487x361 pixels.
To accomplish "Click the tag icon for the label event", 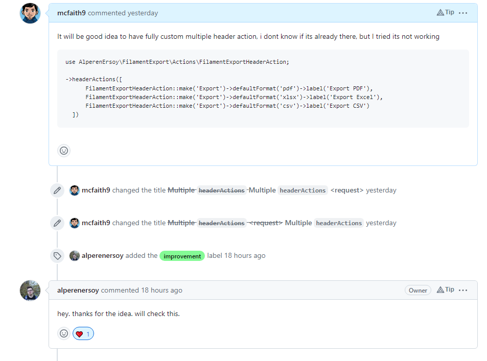I will (x=57, y=256).
